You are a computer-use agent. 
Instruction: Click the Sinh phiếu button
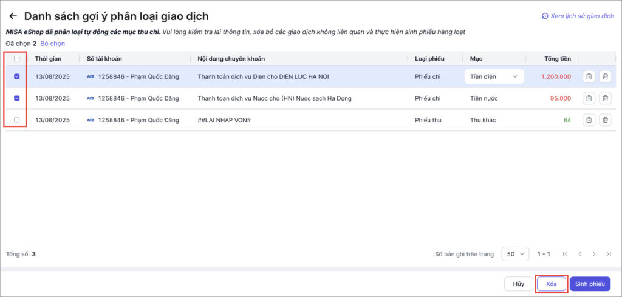[x=590, y=284]
